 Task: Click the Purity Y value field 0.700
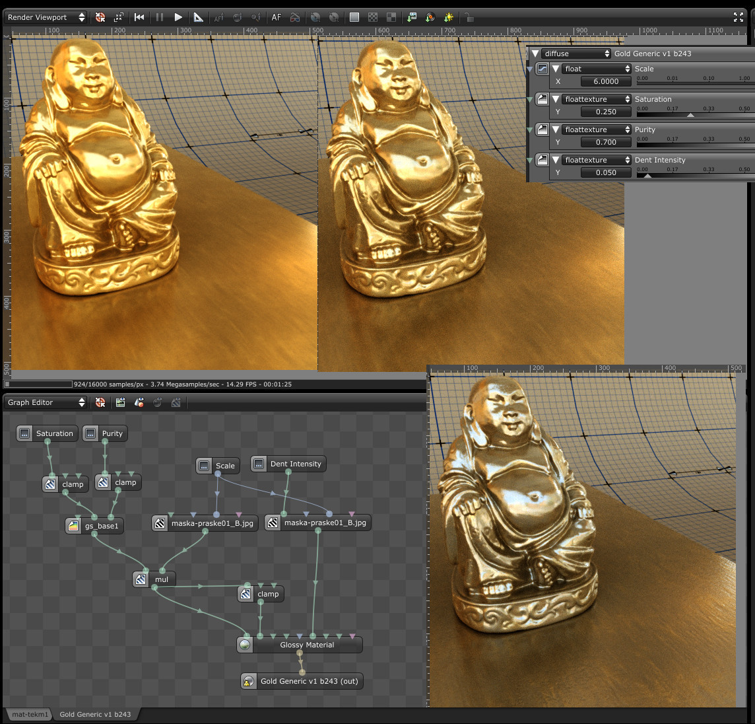(606, 142)
